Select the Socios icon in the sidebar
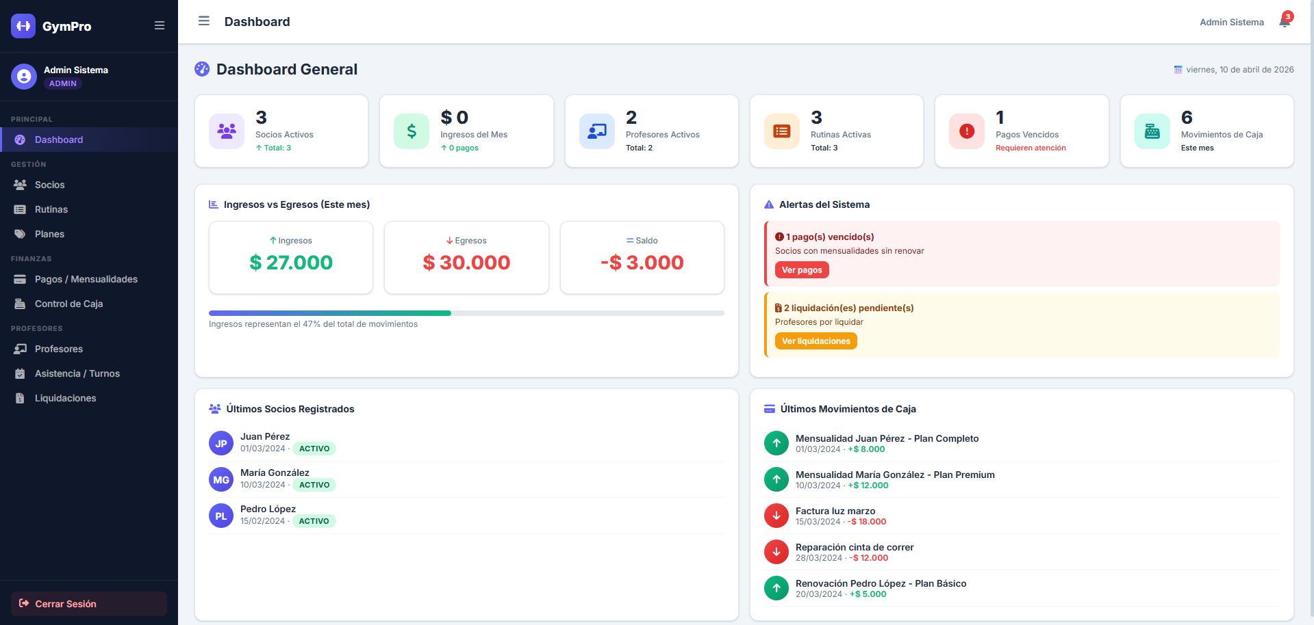Viewport: 1314px width, 625px height. (x=19, y=185)
